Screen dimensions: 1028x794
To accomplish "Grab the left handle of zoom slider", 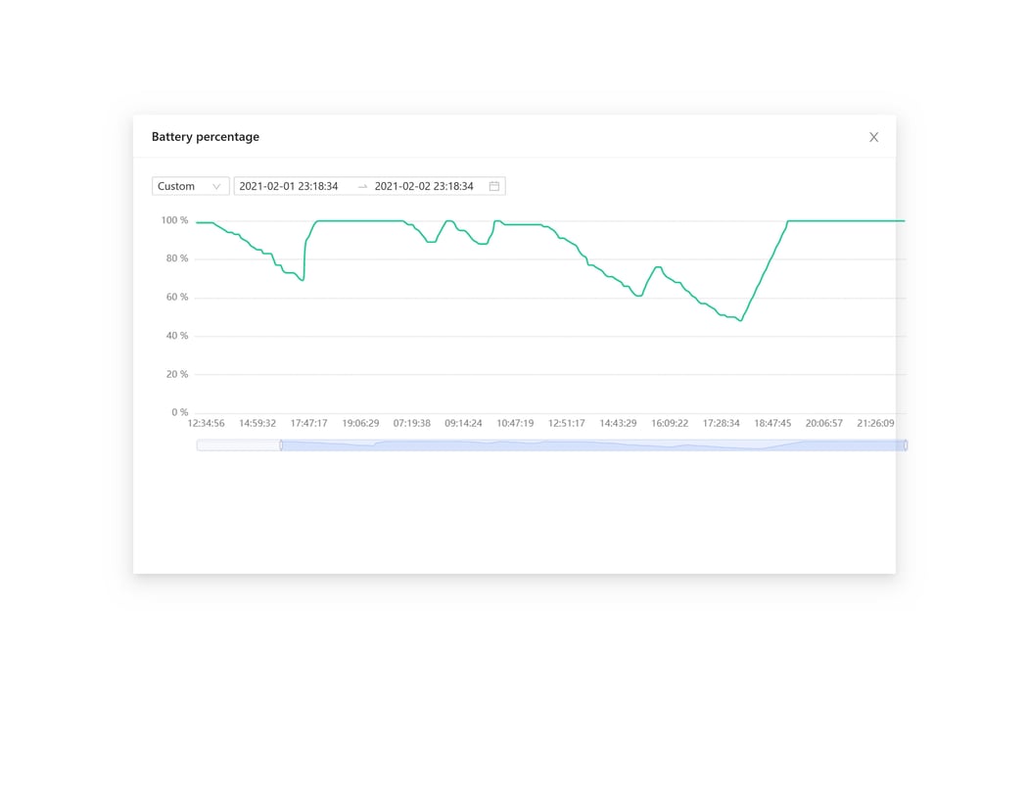I will 281,445.
